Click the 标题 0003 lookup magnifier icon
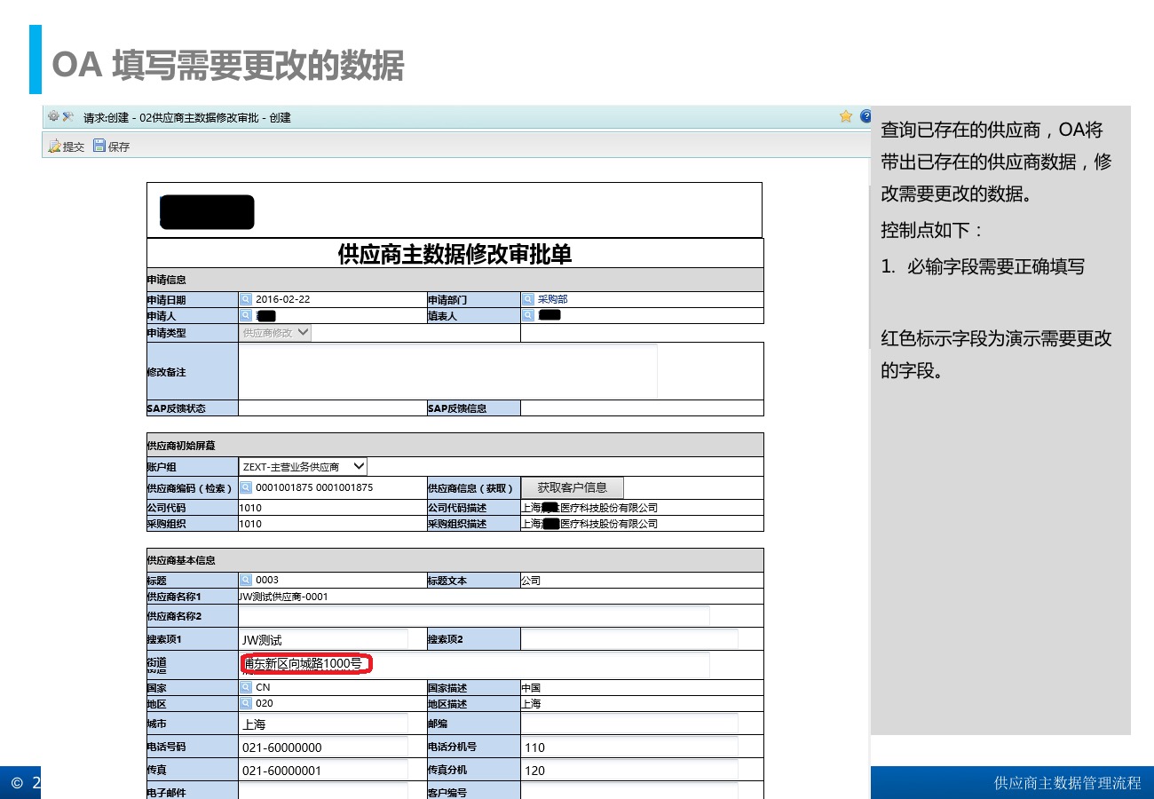The image size is (1154, 799). (246, 580)
